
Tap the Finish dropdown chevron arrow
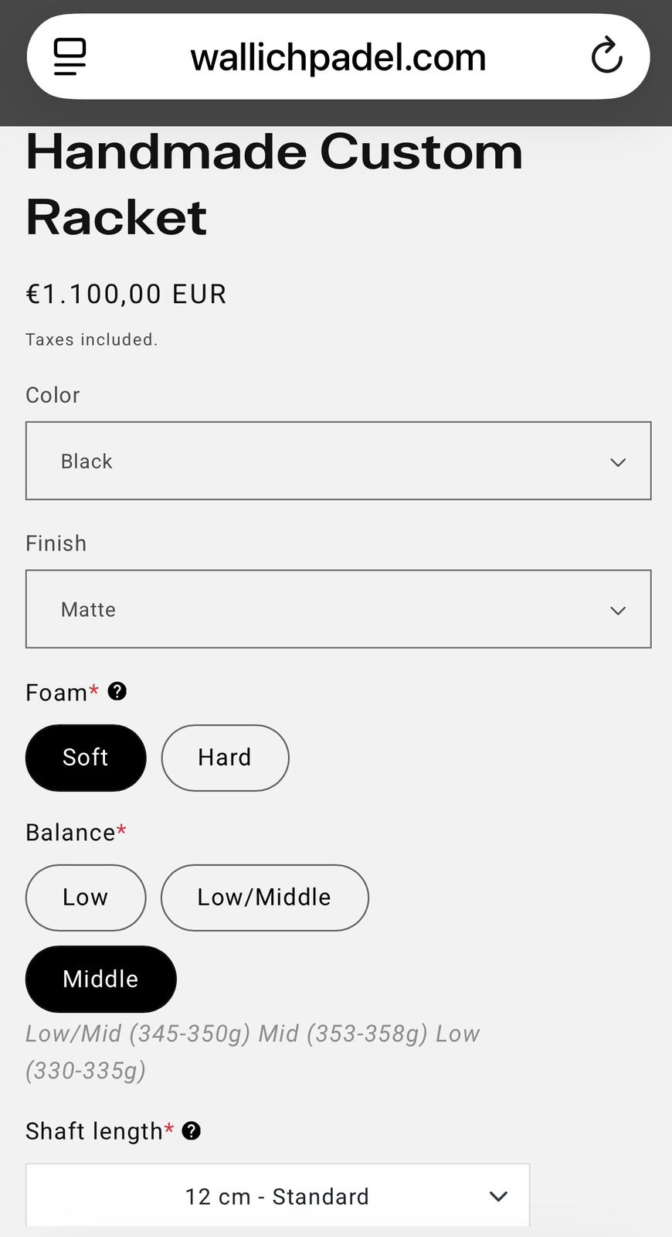pyautogui.click(x=617, y=611)
